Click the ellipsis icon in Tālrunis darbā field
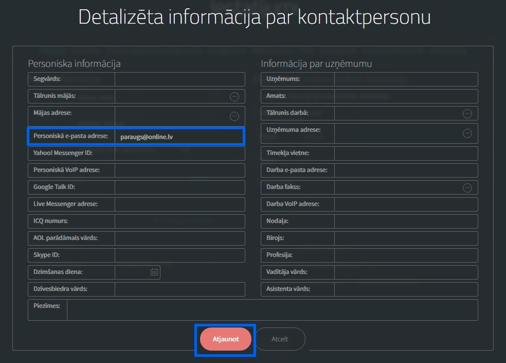 467,113
